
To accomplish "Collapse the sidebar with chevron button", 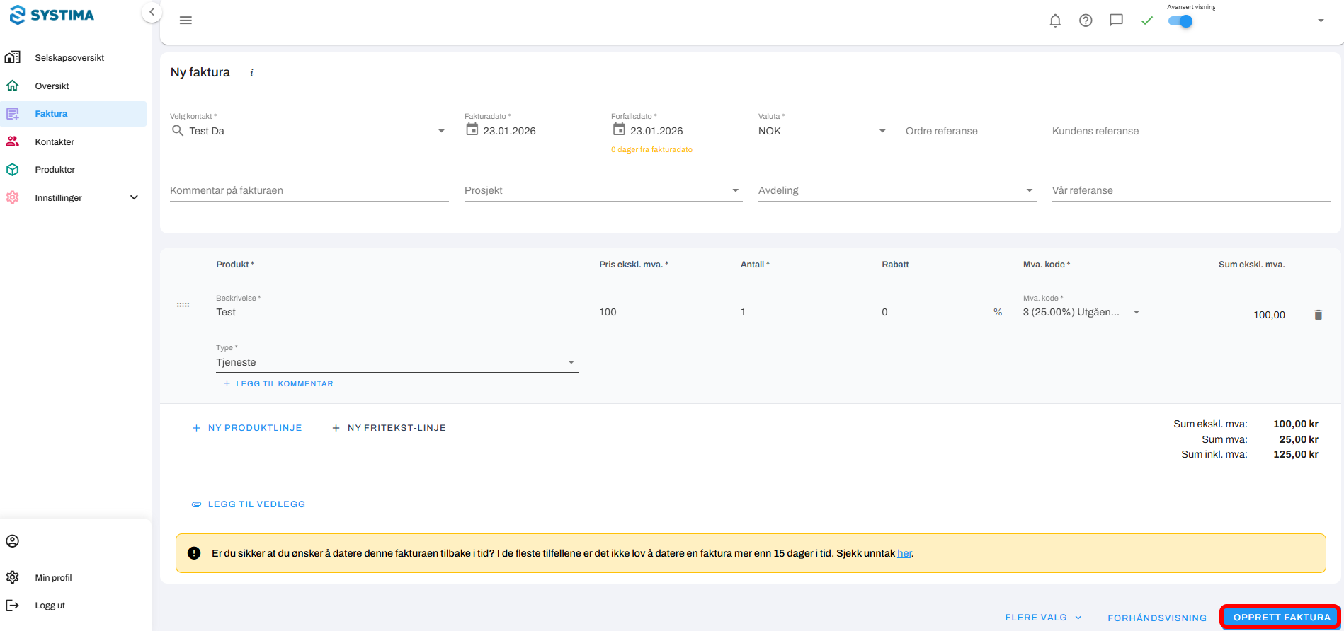I will pyautogui.click(x=152, y=12).
